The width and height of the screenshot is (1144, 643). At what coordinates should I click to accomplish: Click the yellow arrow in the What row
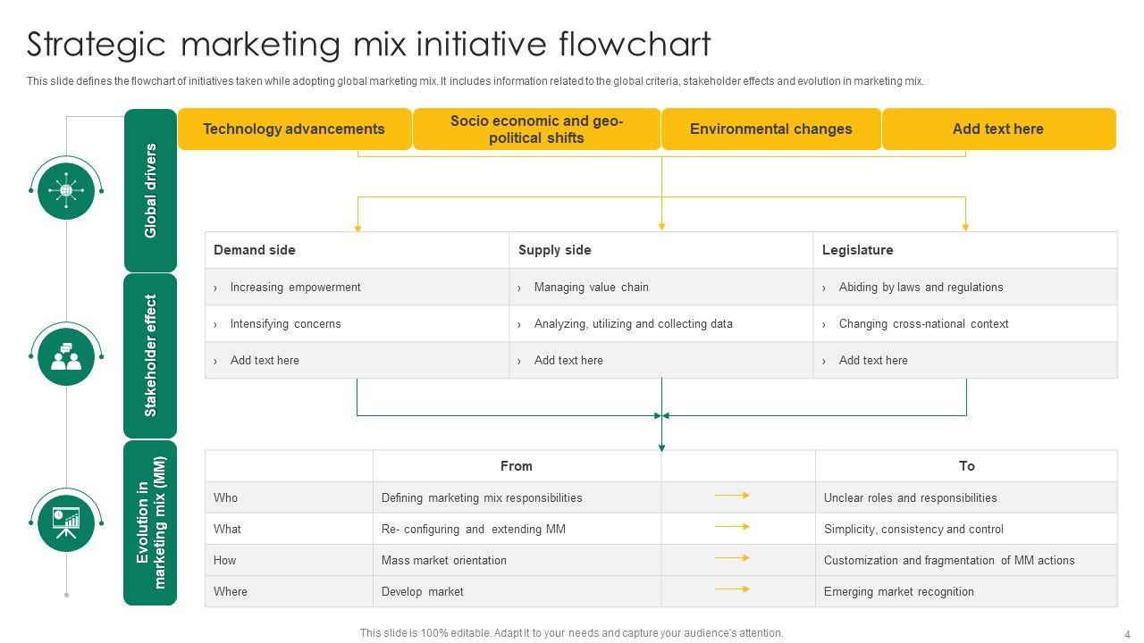733,527
